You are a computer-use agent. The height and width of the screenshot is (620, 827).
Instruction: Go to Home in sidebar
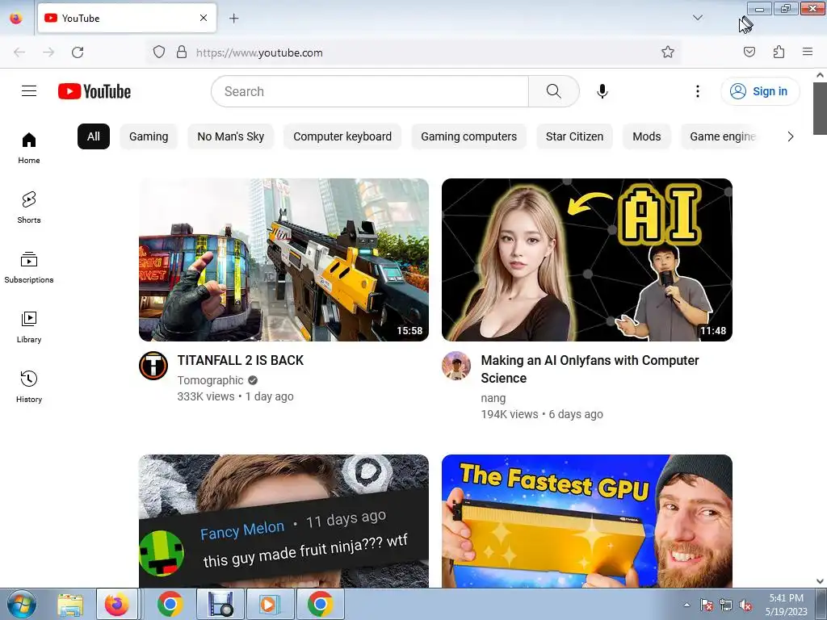coord(29,149)
